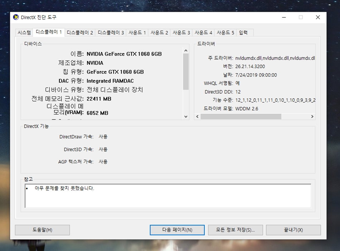This screenshot has width=340, height=251.
Task: Click the device name NVIDIA GeForce GTX 1060 6GB
Action: 124,54
